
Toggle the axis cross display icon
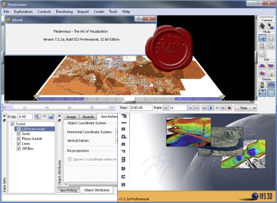(262, 93)
